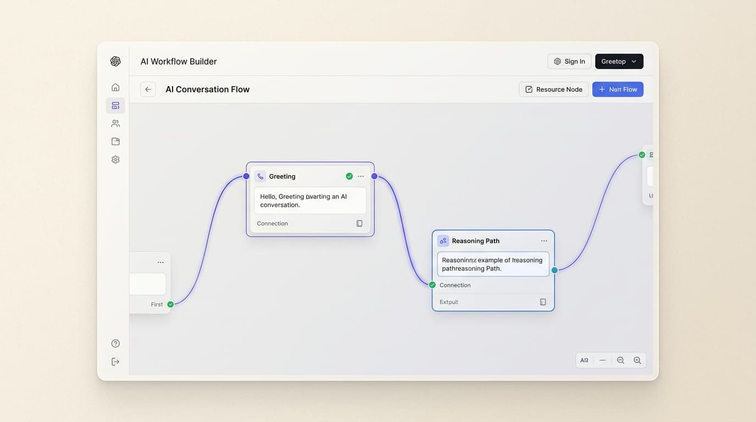Click the phone icon on the Greeting node
This screenshot has height=422, width=756.
(x=260, y=176)
